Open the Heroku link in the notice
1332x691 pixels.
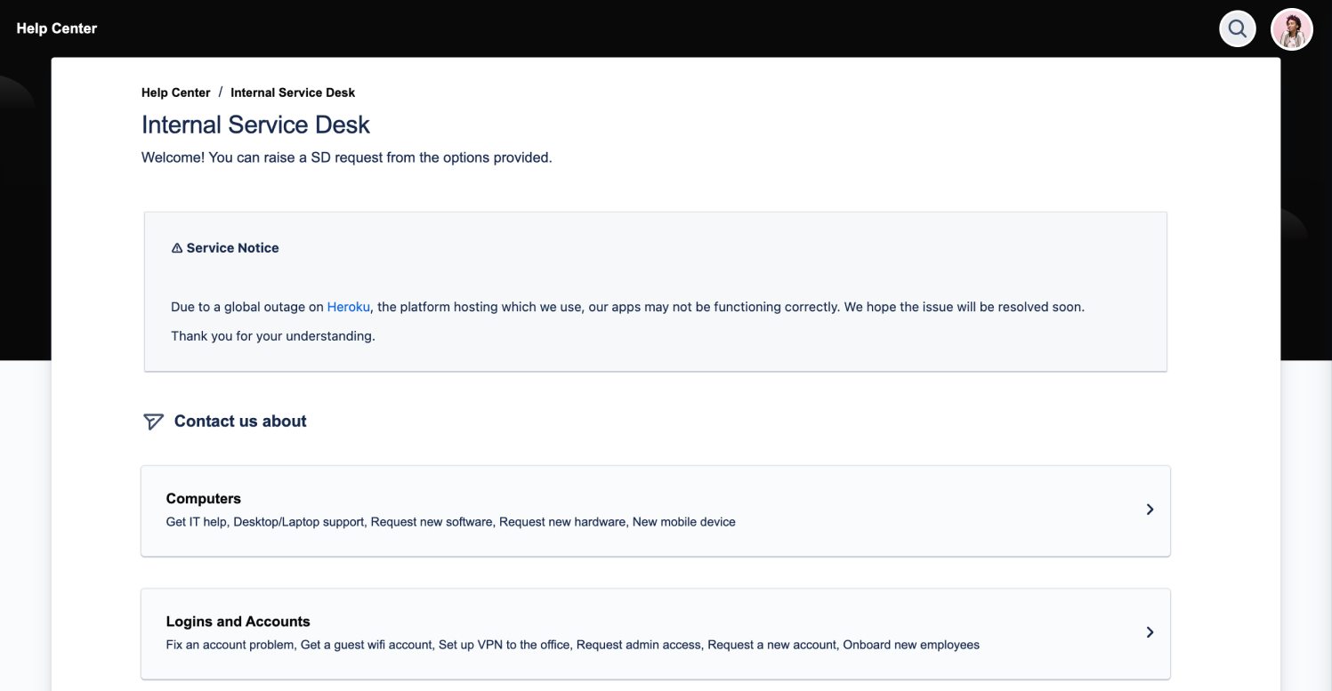click(x=348, y=306)
